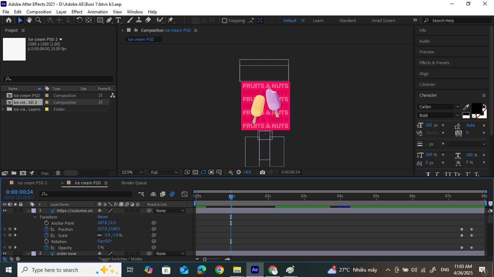Image resolution: width=494 pixels, height=277 pixels.
Task: Choose the Clone Stamp tool
Action: pyautogui.click(x=139, y=20)
